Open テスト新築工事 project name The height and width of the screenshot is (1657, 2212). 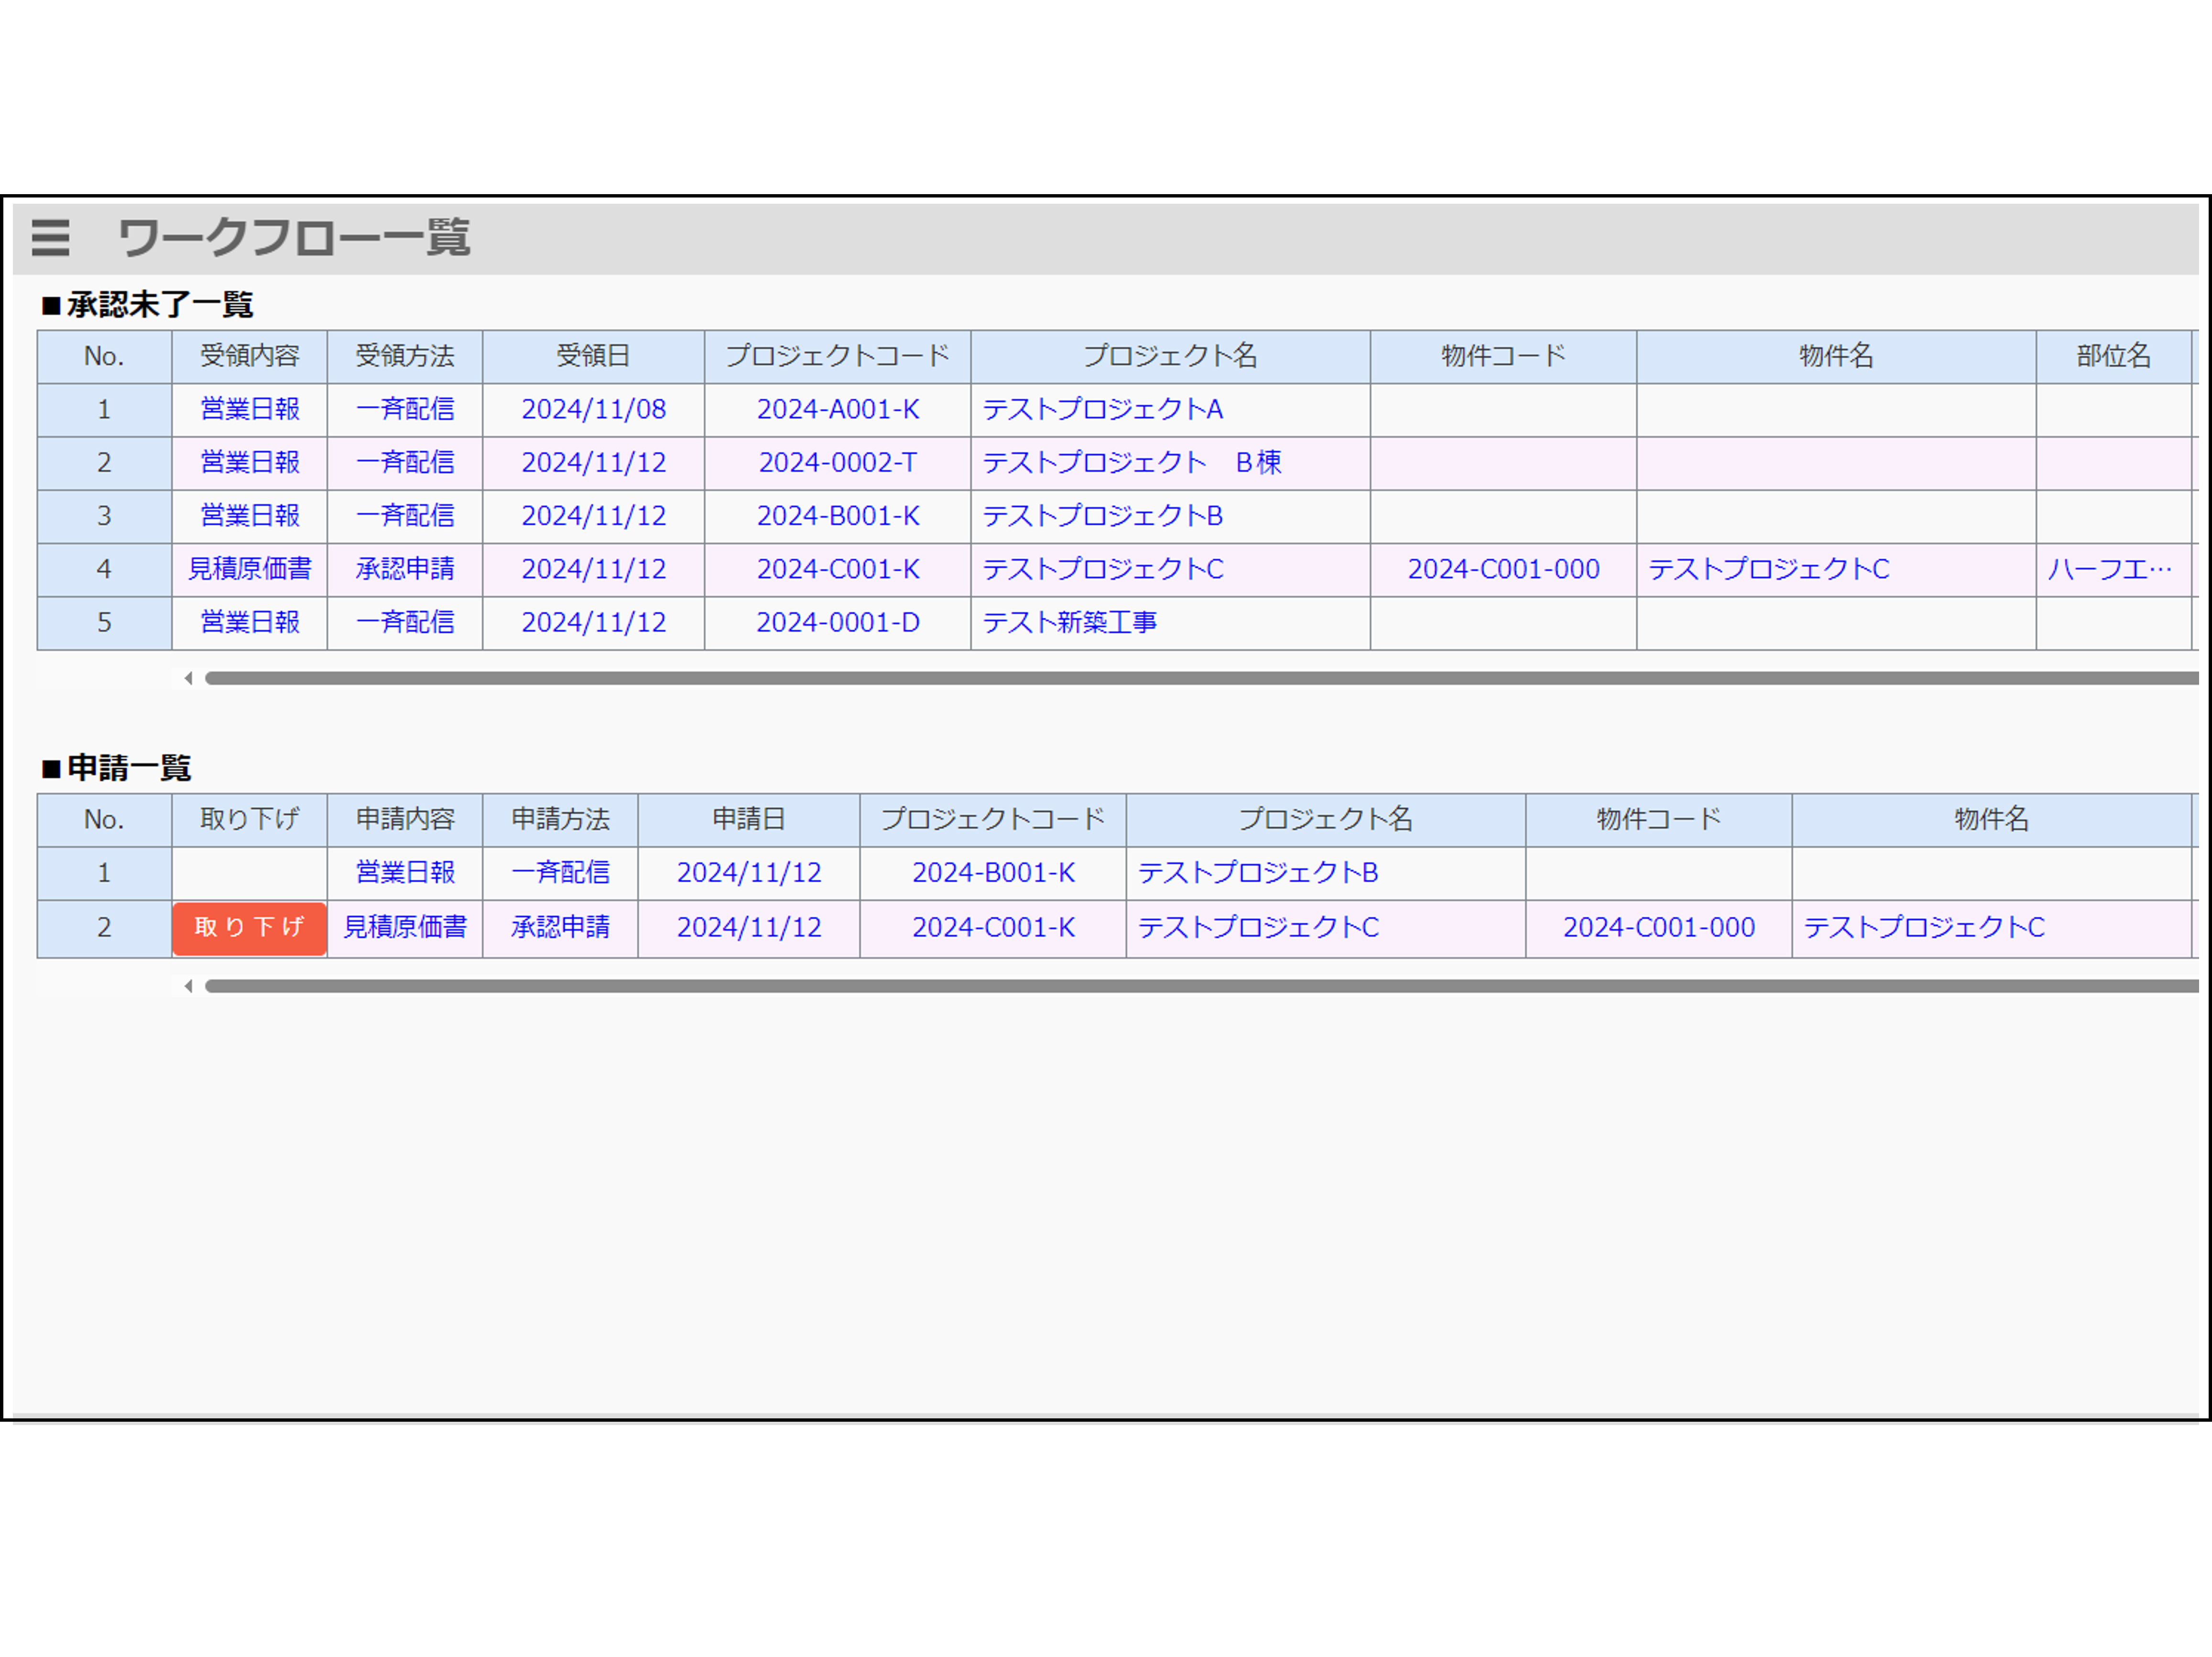1070,622
